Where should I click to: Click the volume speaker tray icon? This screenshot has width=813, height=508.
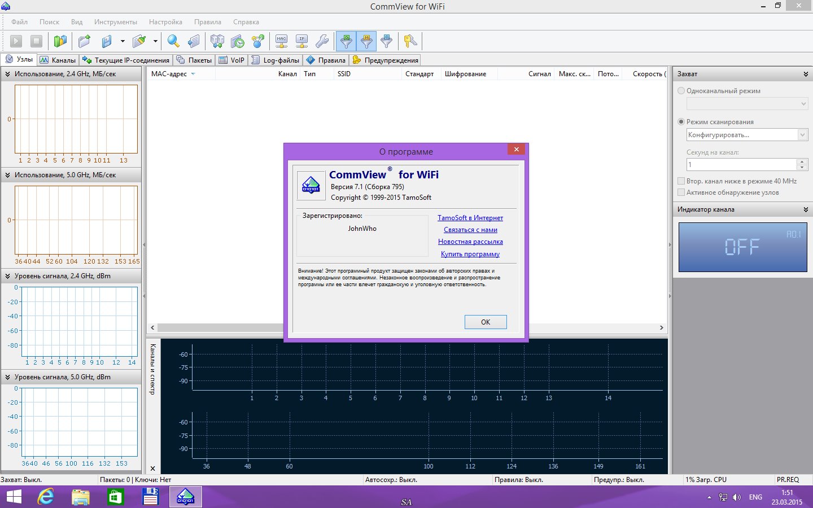[737, 497]
